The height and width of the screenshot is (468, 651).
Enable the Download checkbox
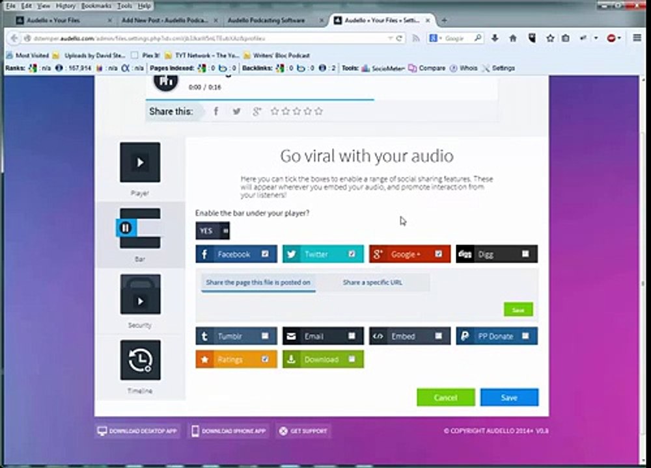[x=352, y=359]
